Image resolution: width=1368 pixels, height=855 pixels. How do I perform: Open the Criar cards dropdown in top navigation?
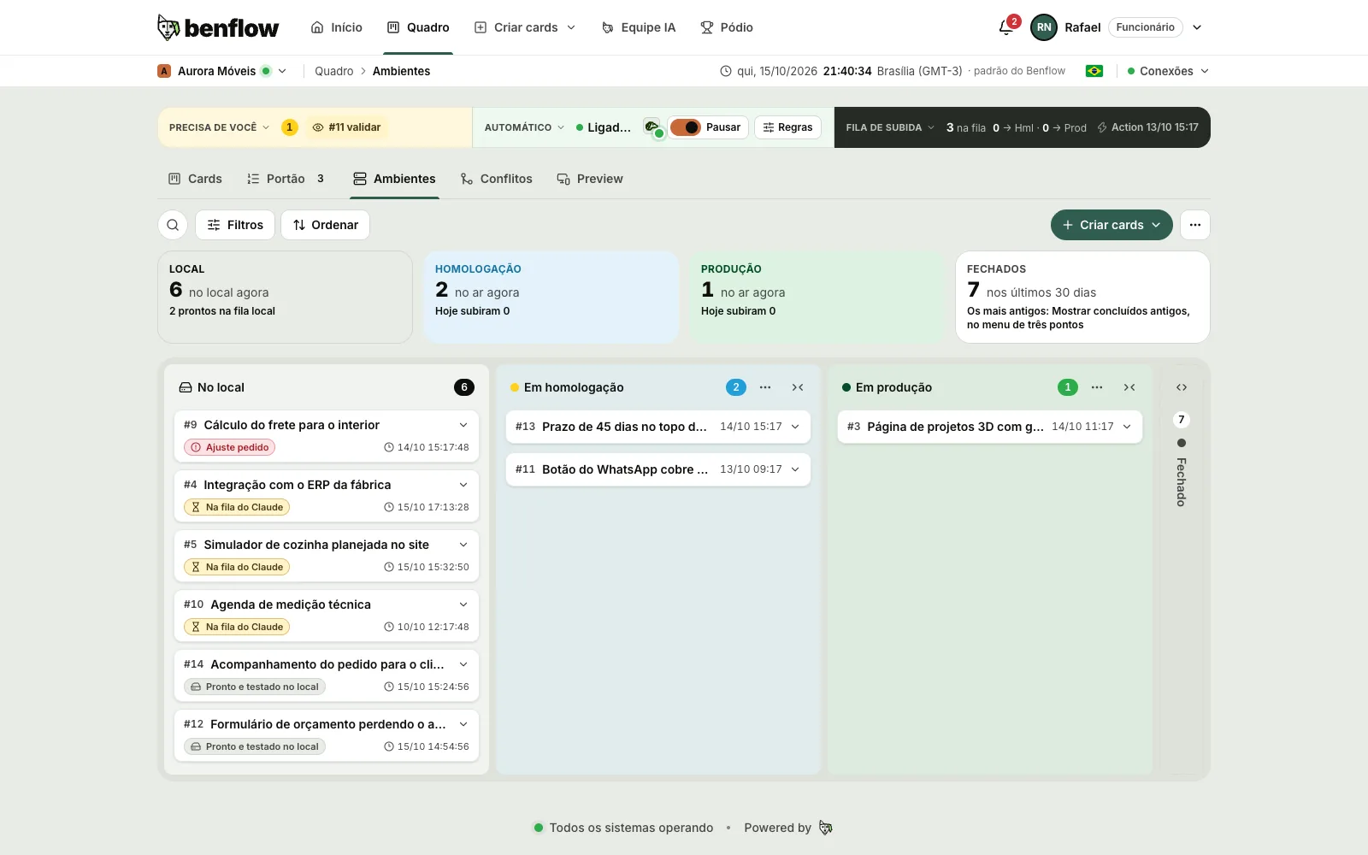click(525, 27)
